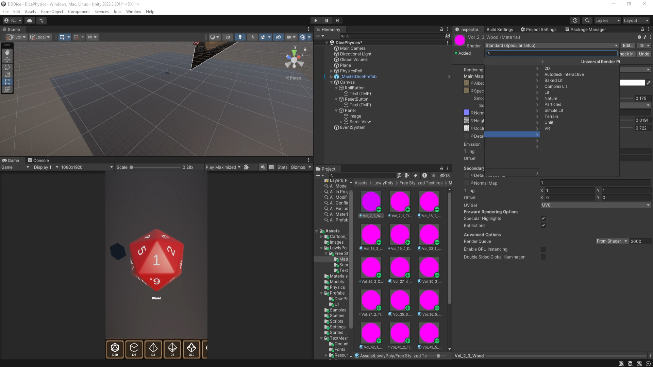Open Unity cloud services icon
653x367 pixels.
(30, 20)
